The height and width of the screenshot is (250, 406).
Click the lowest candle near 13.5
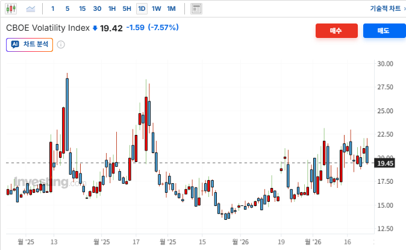pos(225,216)
